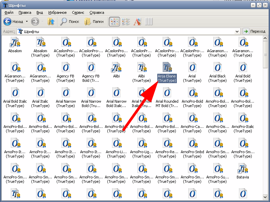270x202 pixels.
Task: Select the Arial Bold Italic font
Action: (15, 97)
